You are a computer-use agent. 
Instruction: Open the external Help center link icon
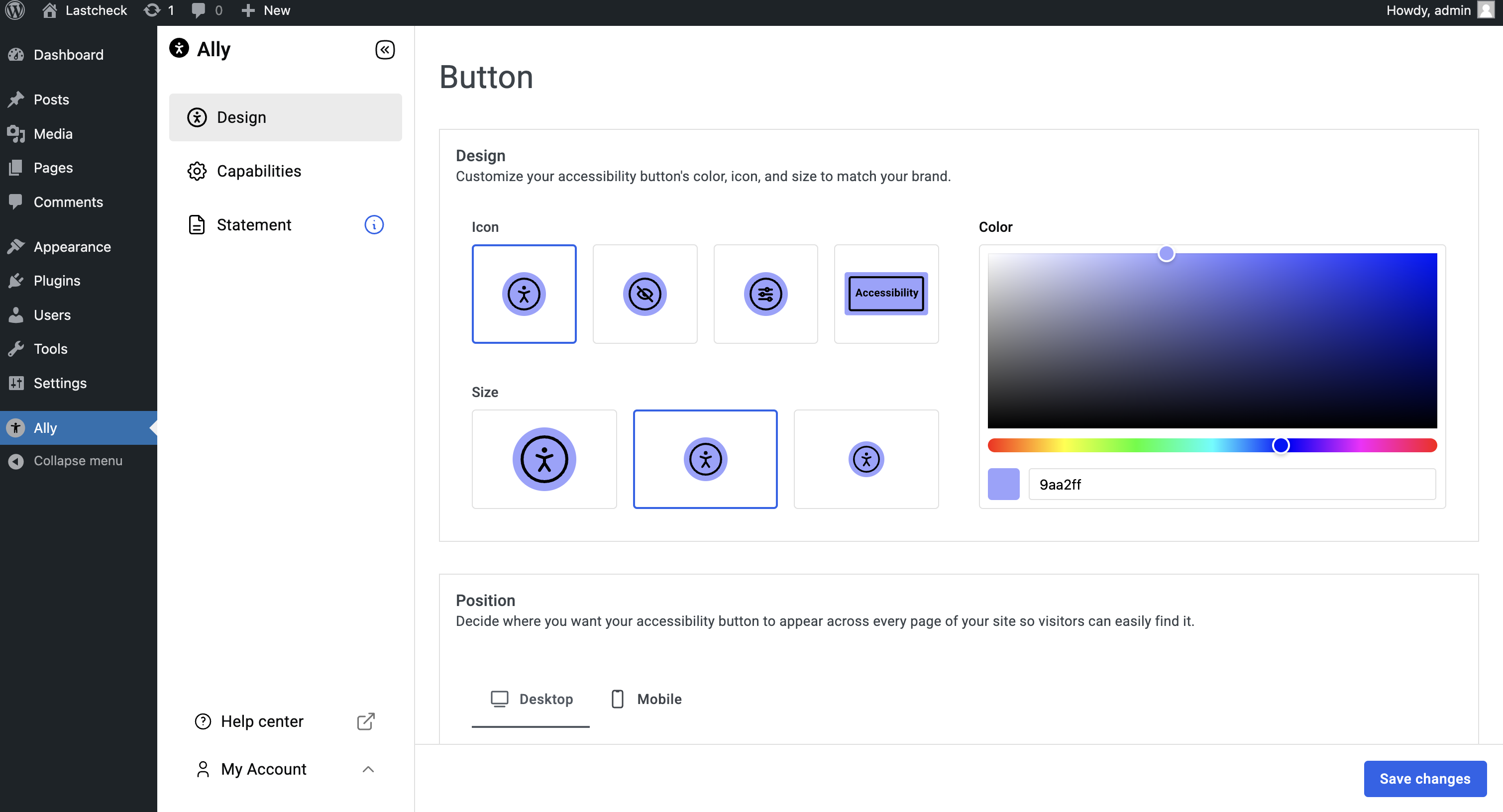click(365, 721)
